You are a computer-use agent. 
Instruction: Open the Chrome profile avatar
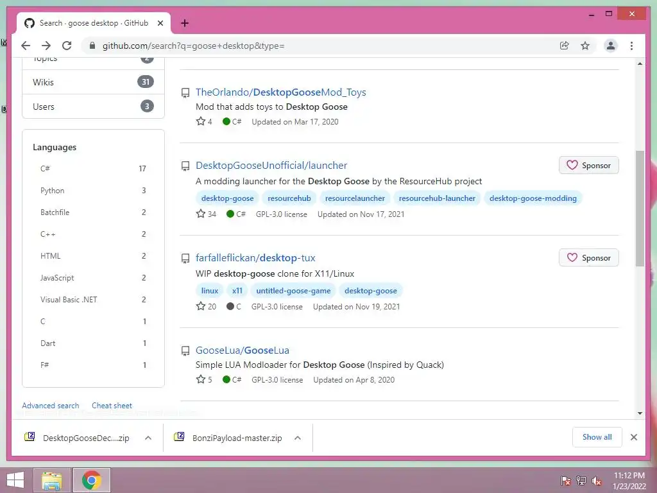[x=611, y=46]
